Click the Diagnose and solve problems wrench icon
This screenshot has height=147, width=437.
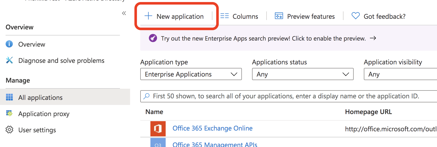9,60
